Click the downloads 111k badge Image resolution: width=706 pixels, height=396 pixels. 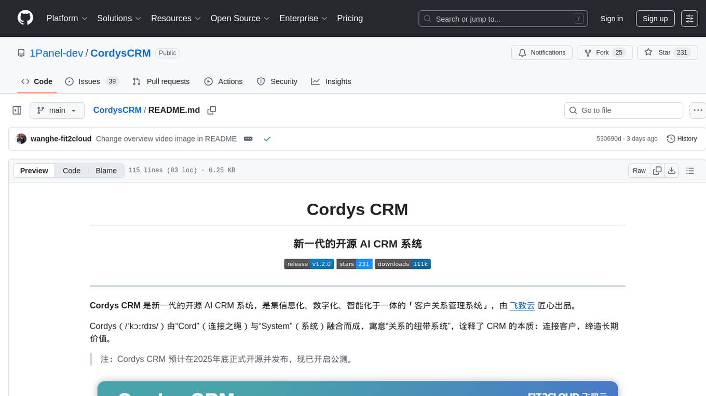[x=403, y=264]
